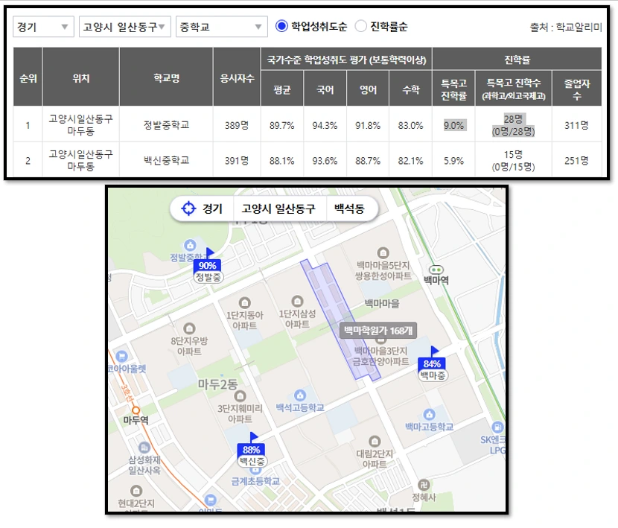Screen dimensions: 618x528
Task: Click the 금계초등학교 label on map
Action: pyautogui.click(x=256, y=480)
